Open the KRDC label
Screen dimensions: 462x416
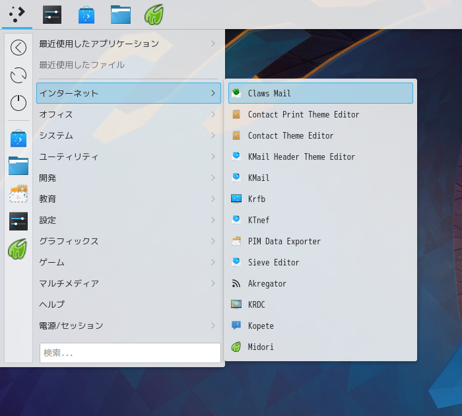click(x=257, y=304)
